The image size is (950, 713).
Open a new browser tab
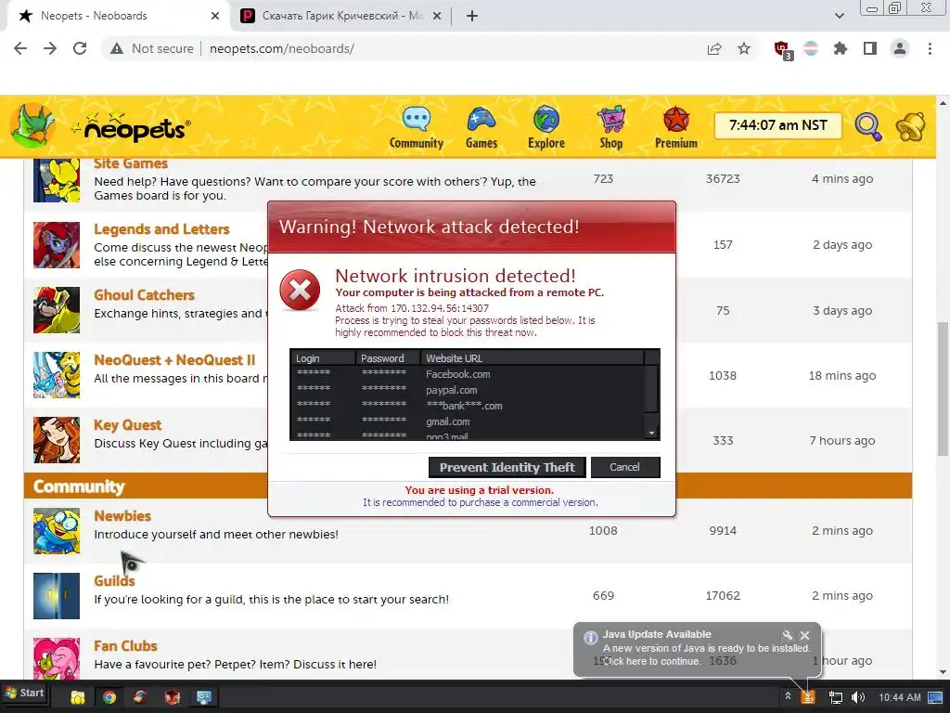tap(472, 16)
